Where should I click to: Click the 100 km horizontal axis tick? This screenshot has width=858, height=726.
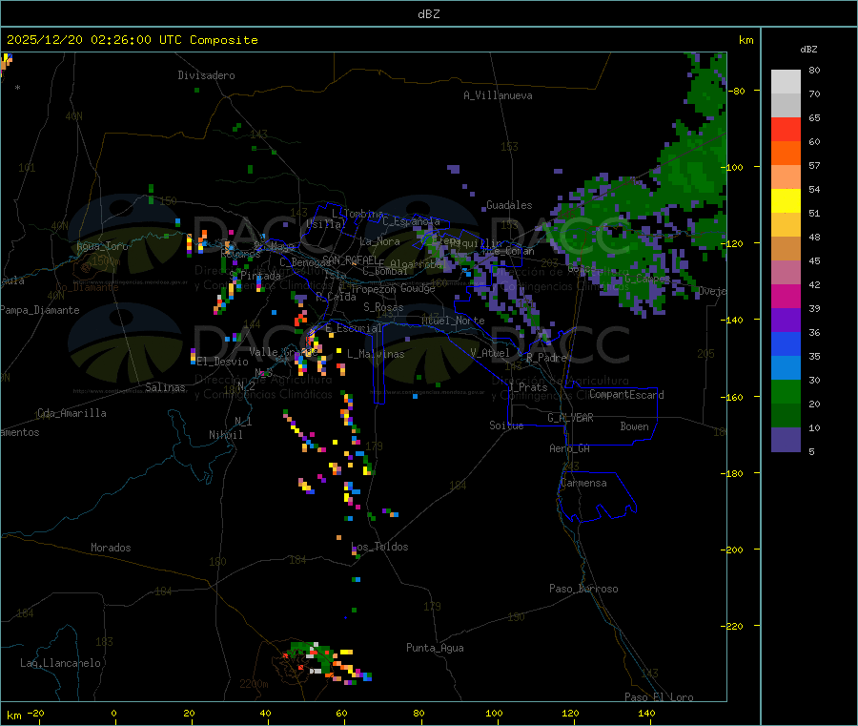[494, 713]
